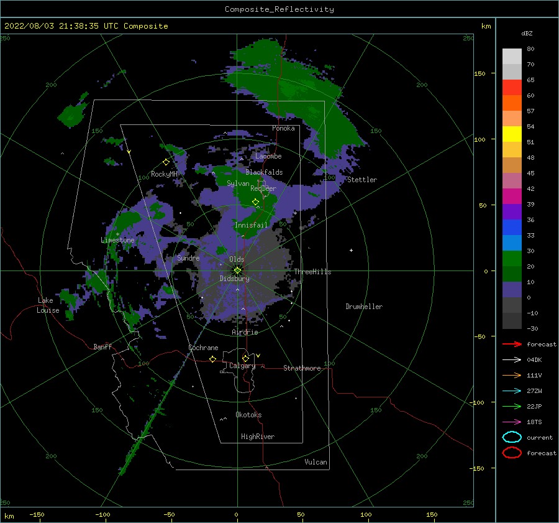The image size is (559, 523).
Task: Click the Blackfalds town label
Action: click(264, 172)
